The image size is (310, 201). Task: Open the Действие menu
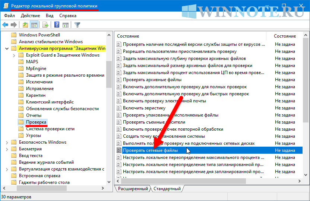(31, 16)
